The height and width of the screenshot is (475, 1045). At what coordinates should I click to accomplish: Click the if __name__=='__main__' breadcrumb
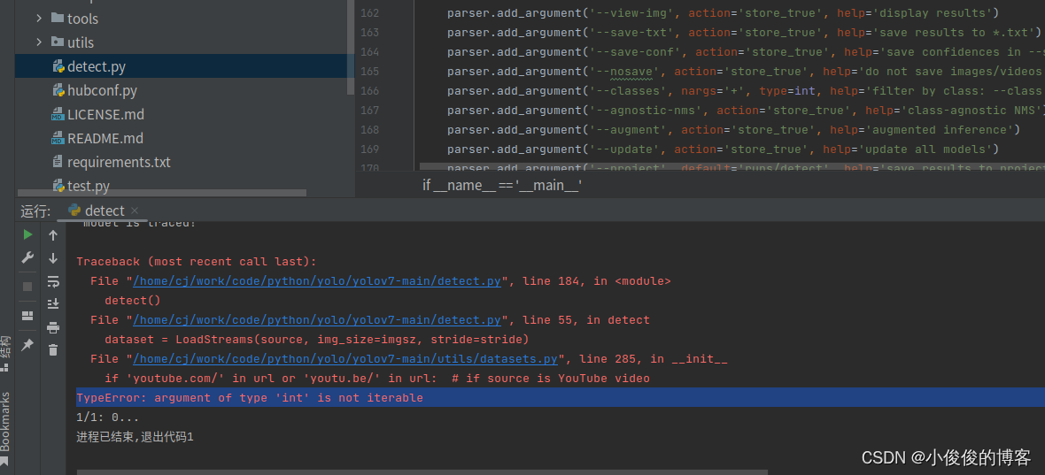point(502,185)
